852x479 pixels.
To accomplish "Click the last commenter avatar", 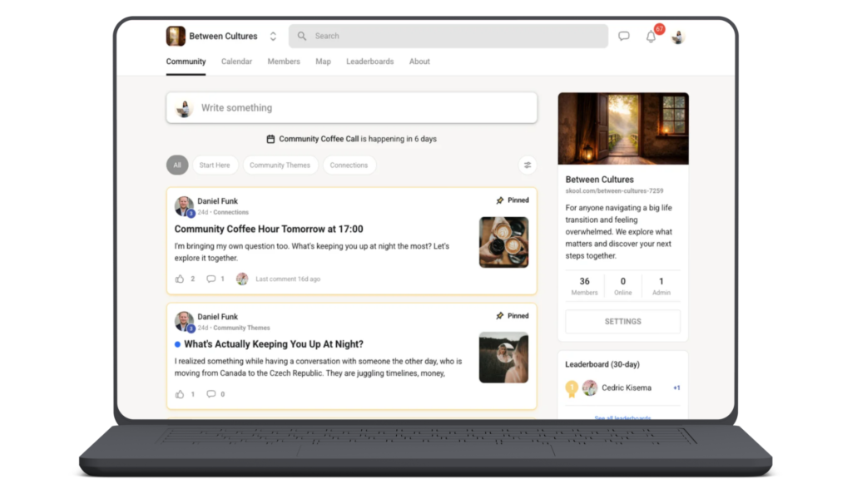I will (242, 279).
